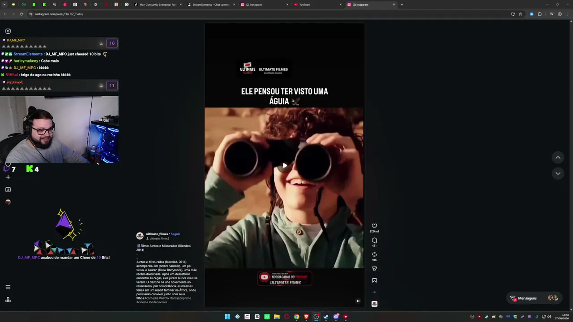
Task: Click the StreamElements cheer message in chat
Action: point(54,54)
